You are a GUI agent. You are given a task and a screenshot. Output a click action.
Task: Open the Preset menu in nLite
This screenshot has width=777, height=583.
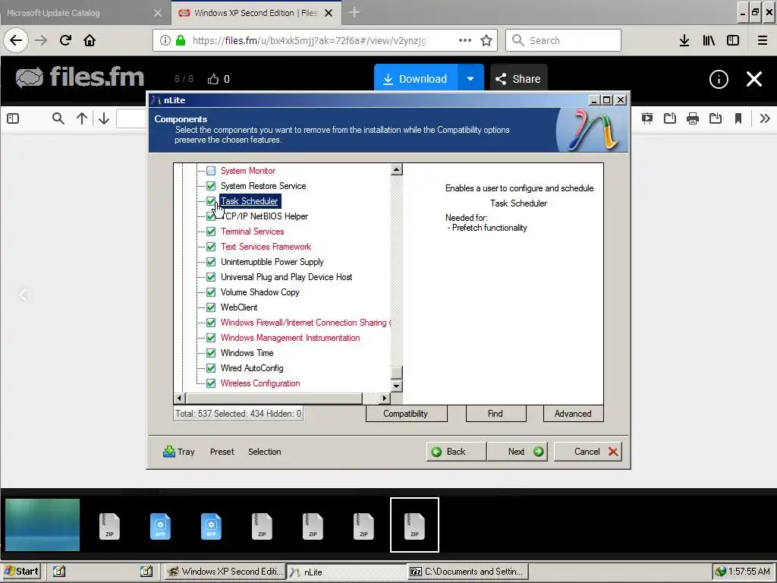[222, 452]
